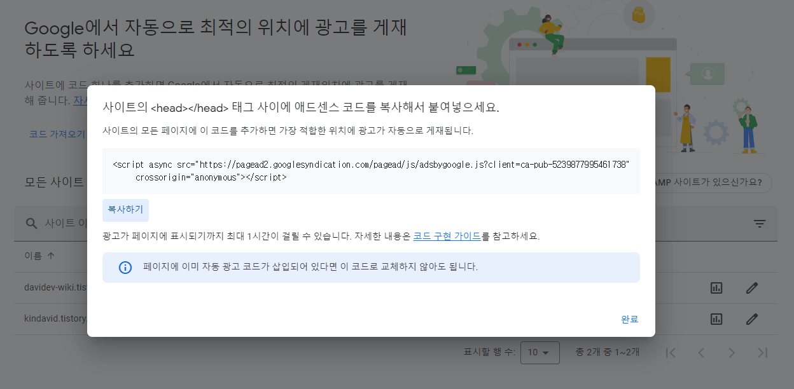The width and height of the screenshot is (794, 389).
Task: Sort by the 이름 column header
Action: click(39, 256)
